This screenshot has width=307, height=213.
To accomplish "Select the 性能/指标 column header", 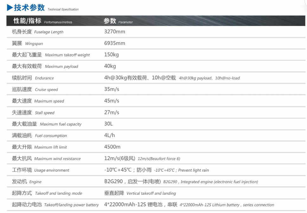I will (42, 21).
